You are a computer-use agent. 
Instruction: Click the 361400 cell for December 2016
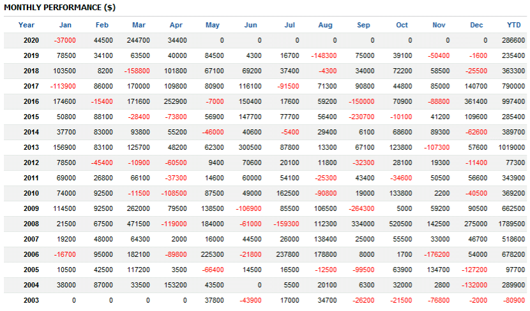474,101
